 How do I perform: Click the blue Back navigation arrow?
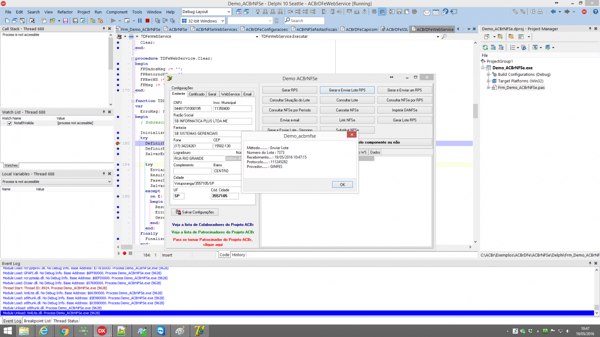(x=553, y=12)
